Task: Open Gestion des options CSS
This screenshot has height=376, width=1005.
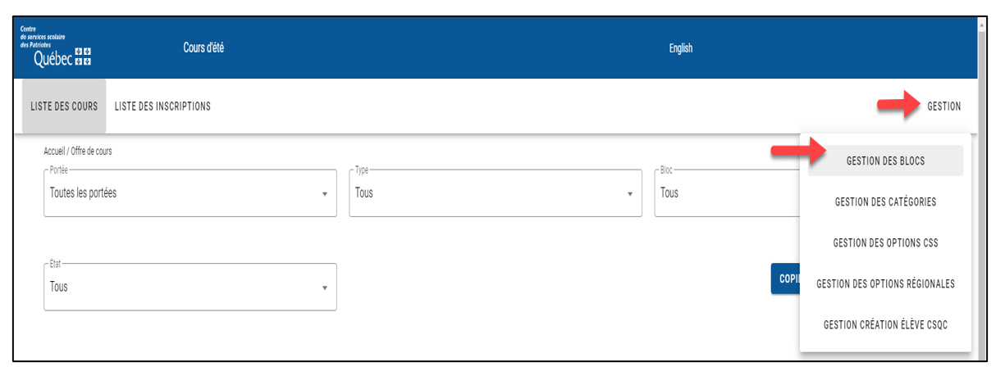Action: point(885,243)
